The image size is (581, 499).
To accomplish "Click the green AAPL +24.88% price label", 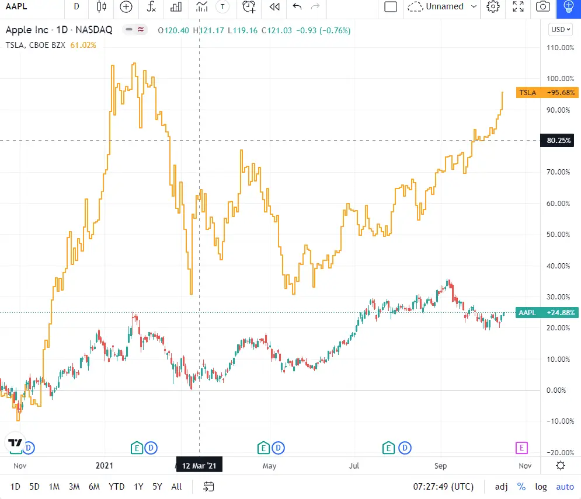I will (x=547, y=313).
